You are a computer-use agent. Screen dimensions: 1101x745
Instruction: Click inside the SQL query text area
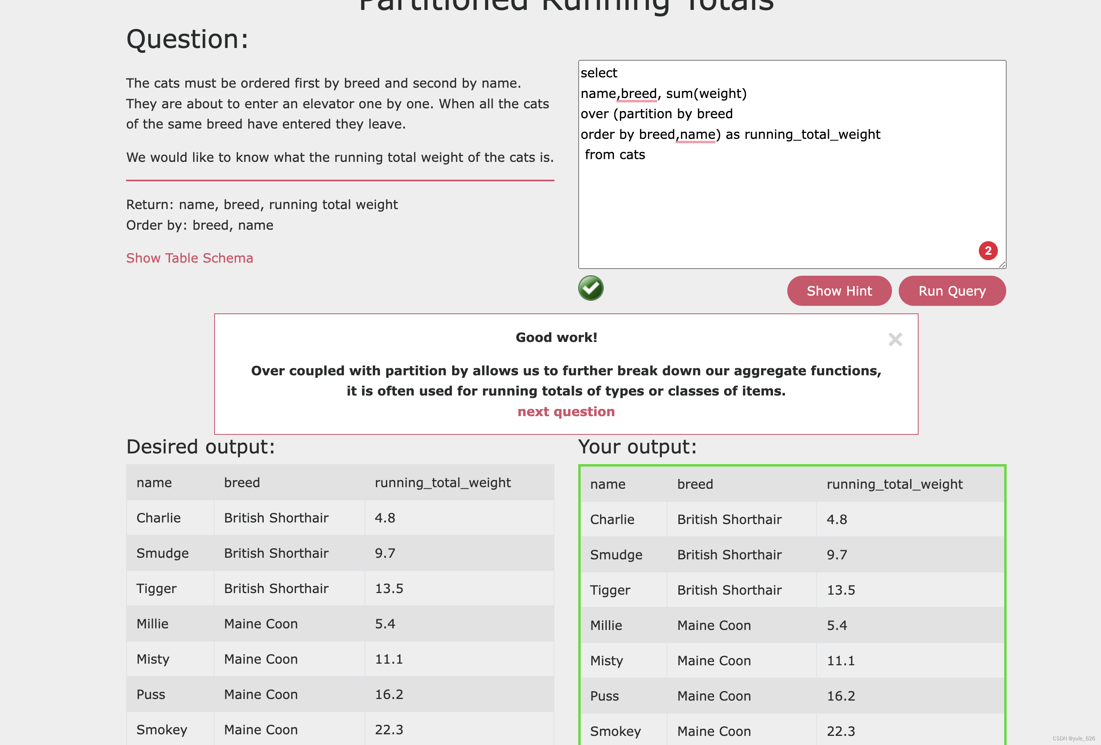792,164
